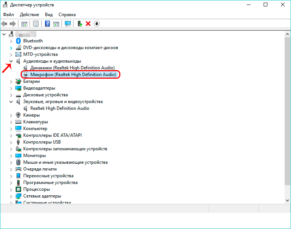Collapse Аудиовходы и аудиовыходы category

pos(11,61)
